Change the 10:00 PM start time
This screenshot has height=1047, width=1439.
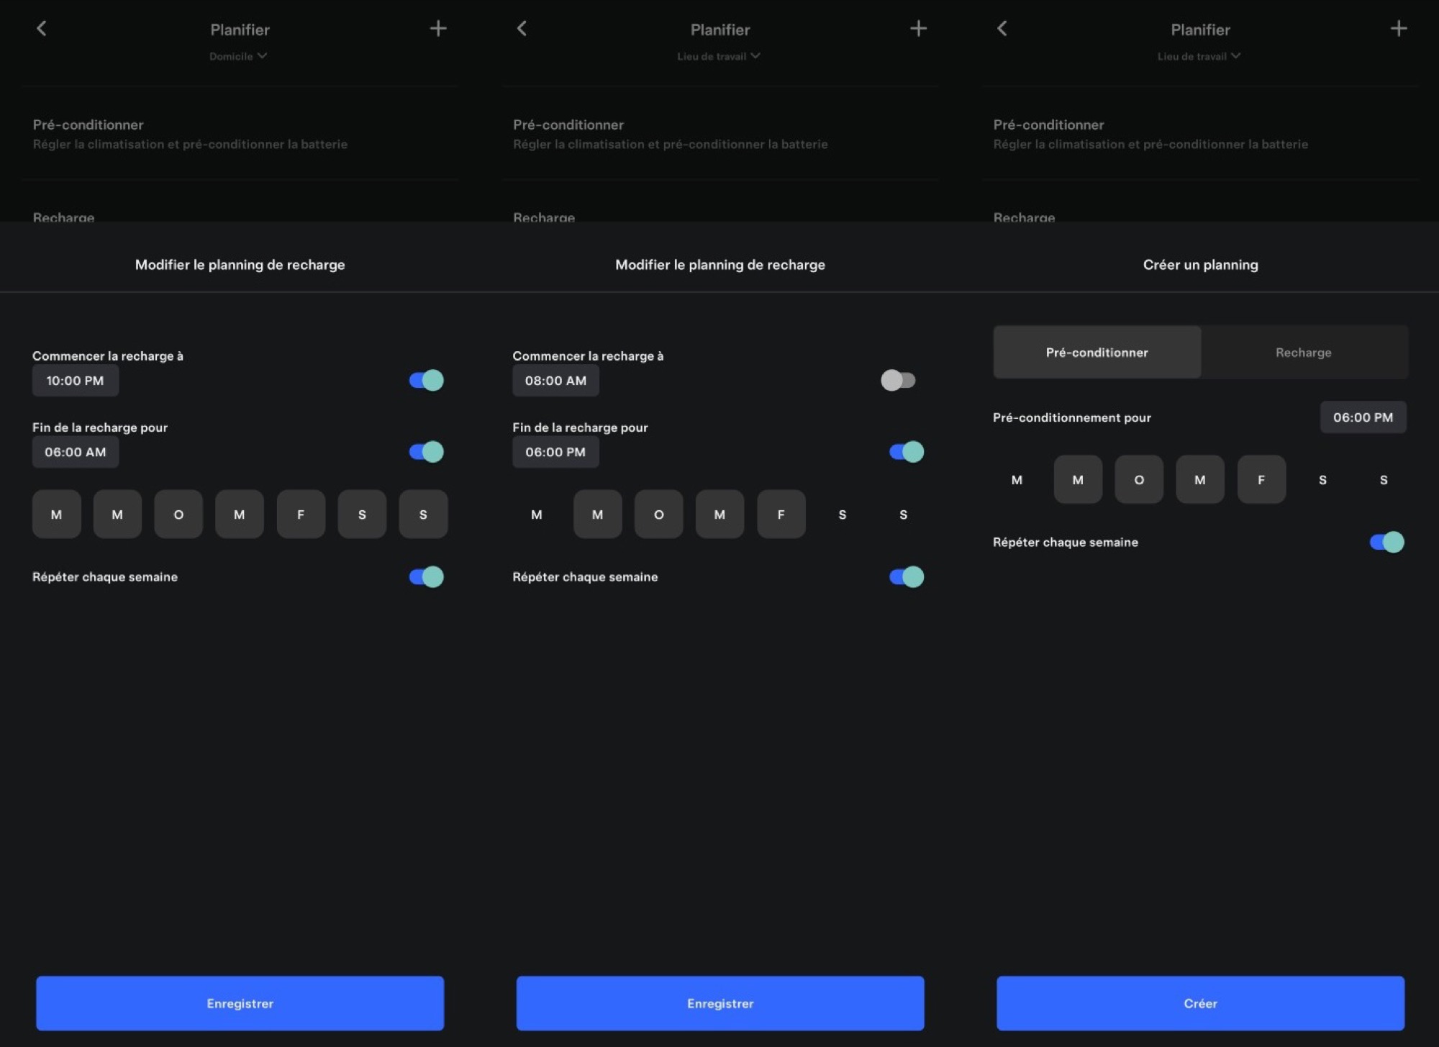(x=76, y=381)
